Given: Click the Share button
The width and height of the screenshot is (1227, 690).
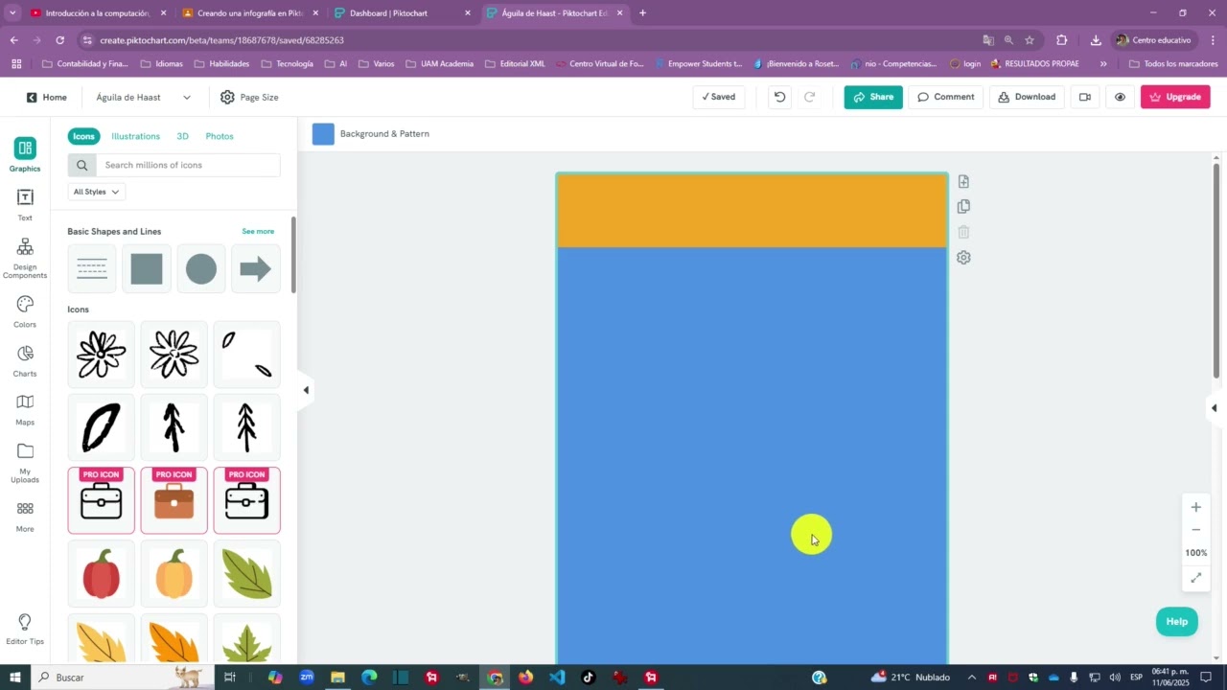Looking at the screenshot, I should (x=873, y=97).
